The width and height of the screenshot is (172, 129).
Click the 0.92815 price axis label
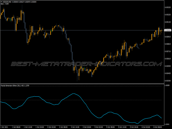pos(168,44)
